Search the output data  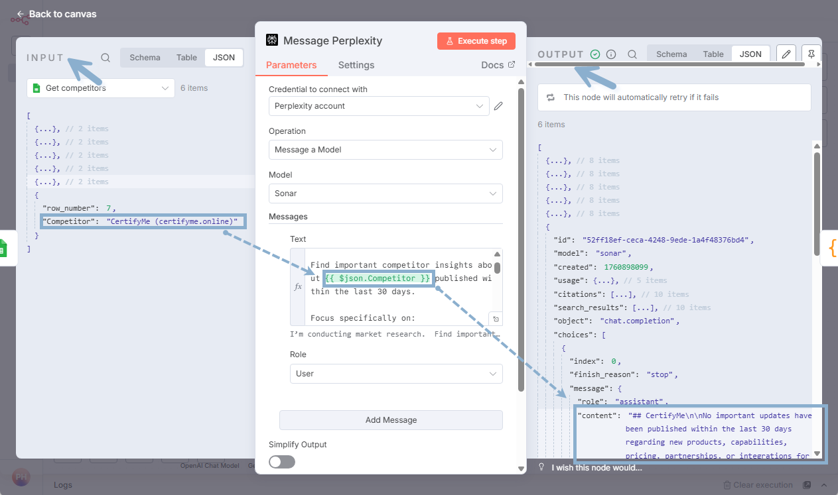(632, 54)
